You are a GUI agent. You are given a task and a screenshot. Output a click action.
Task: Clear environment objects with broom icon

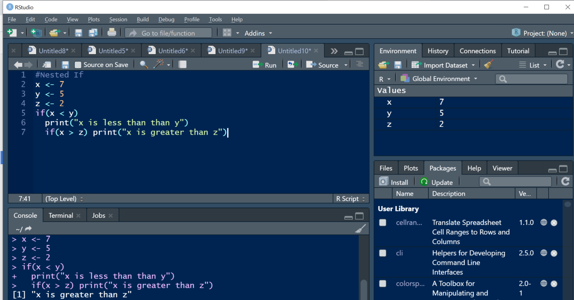pos(488,64)
